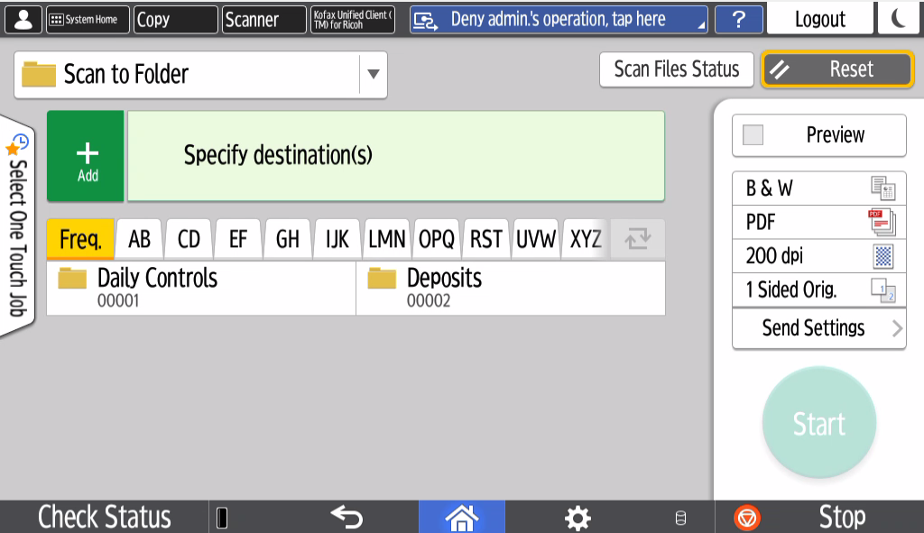Change the 1 Sided Orig. setting
This screenshot has height=533, width=924.
[818, 289]
